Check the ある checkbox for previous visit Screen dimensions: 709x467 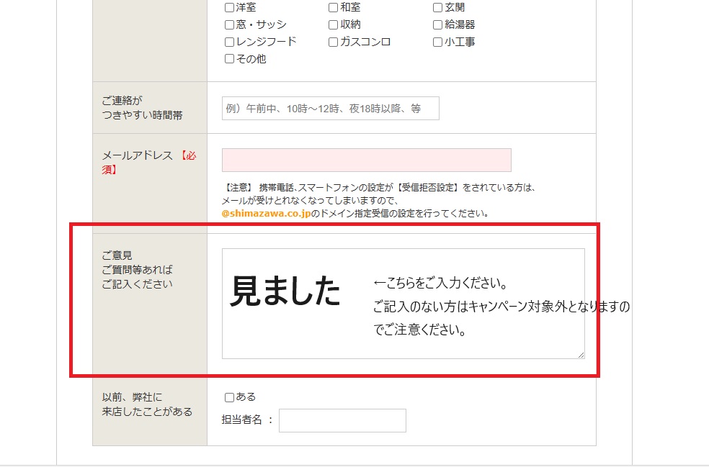(229, 397)
